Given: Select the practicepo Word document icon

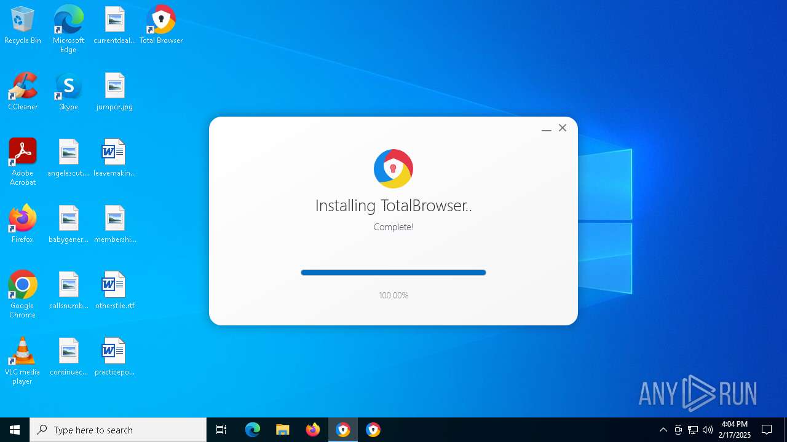Looking at the screenshot, I should pyautogui.click(x=114, y=357).
